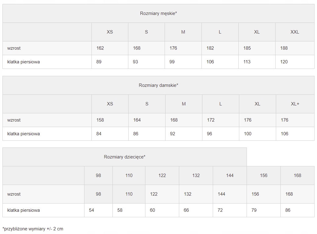Viewport: 317px width, 234px height.
Task: Click the "wzrost" row label in men's table
Action: coord(14,48)
